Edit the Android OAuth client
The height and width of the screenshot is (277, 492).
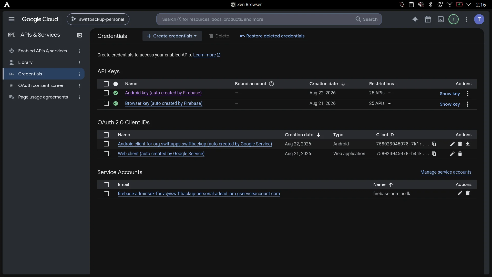coord(452,144)
